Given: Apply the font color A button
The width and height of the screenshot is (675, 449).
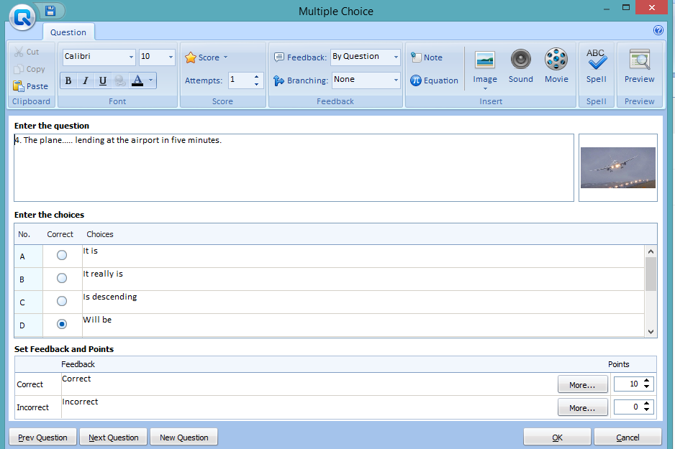Looking at the screenshot, I should point(137,80).
